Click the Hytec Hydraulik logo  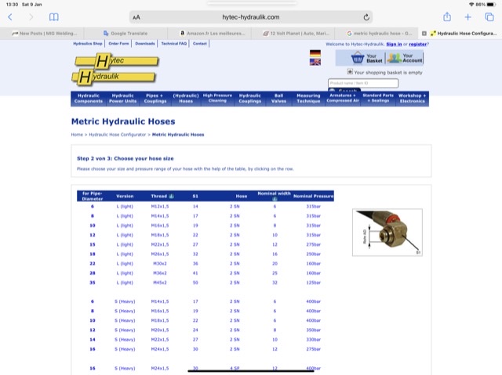tap(115, 70)
